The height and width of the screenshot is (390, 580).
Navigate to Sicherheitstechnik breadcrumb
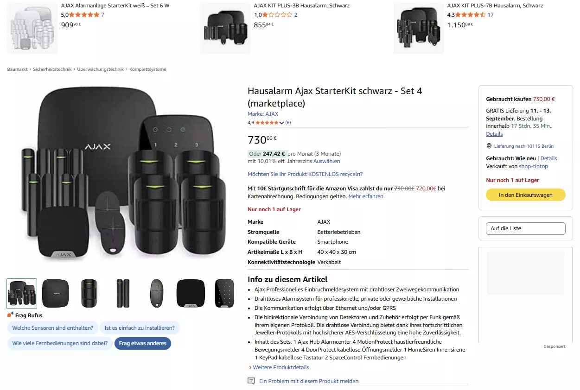52,69
